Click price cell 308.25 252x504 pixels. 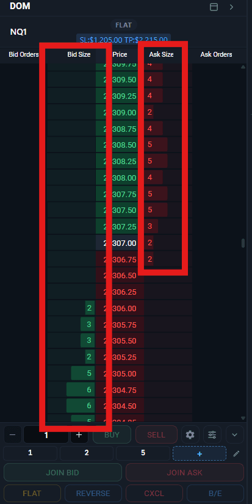[x=120, y=161]
